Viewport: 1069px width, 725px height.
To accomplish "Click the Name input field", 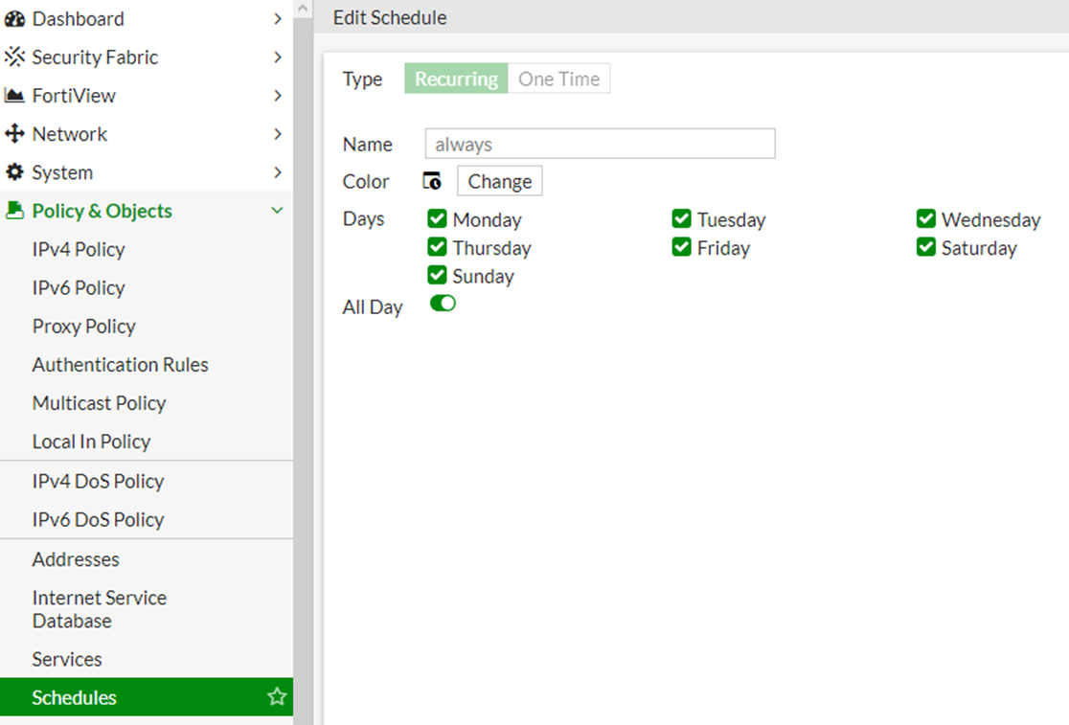I will (x=600, y=145).
